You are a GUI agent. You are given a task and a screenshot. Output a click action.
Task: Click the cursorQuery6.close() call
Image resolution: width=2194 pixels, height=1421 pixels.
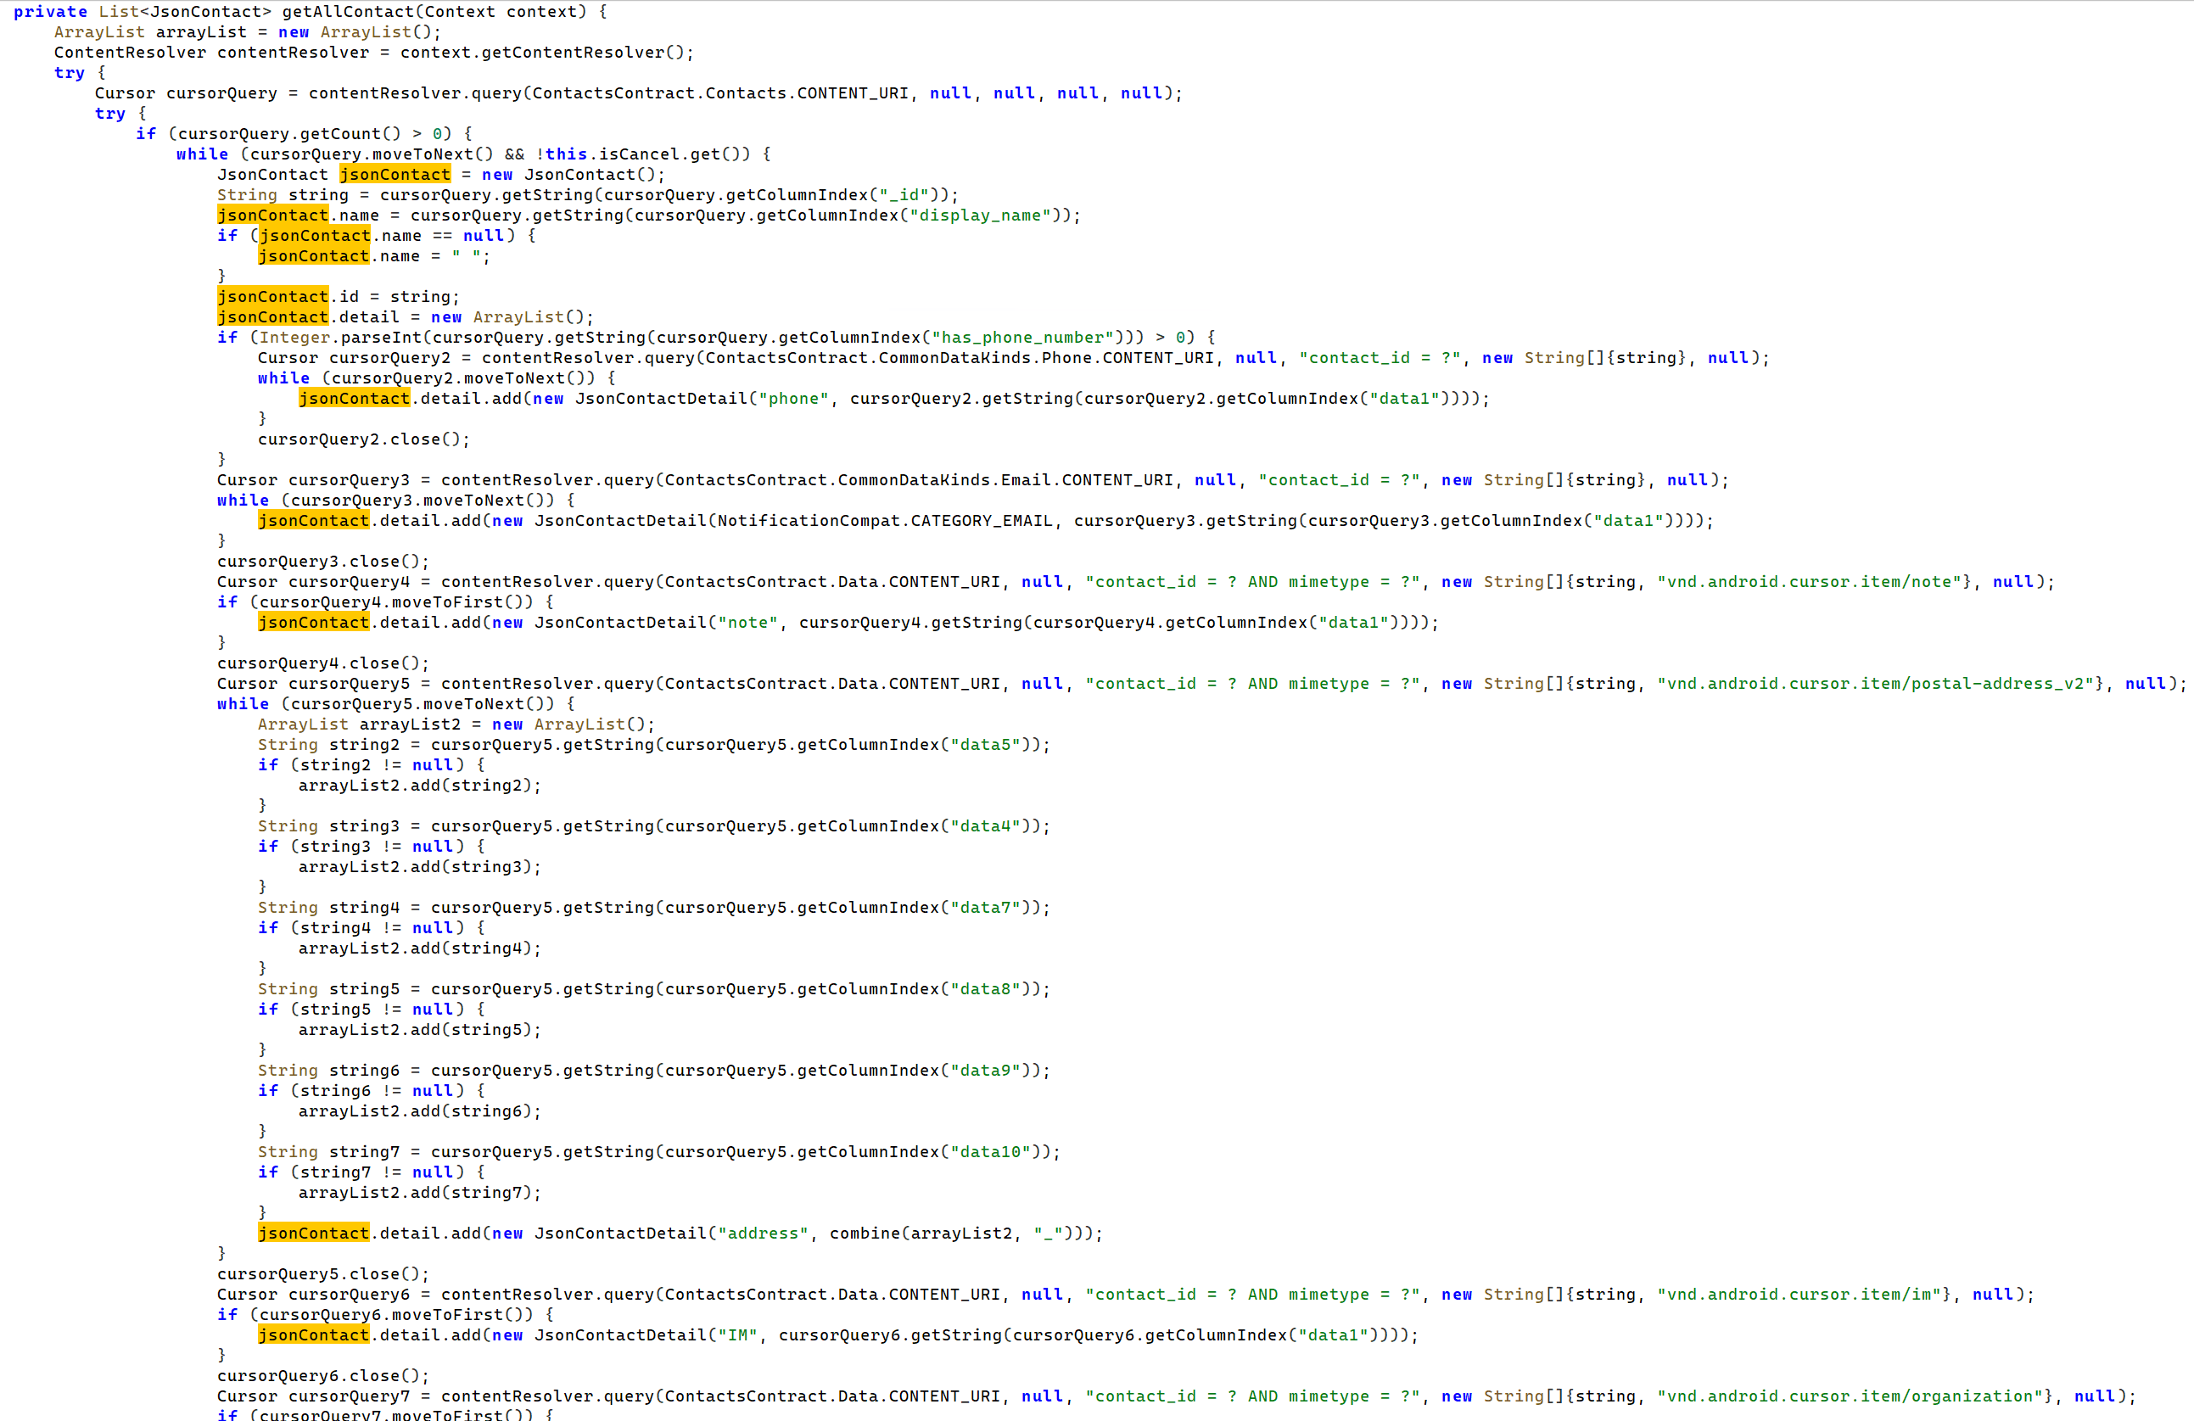[322, 1376]
